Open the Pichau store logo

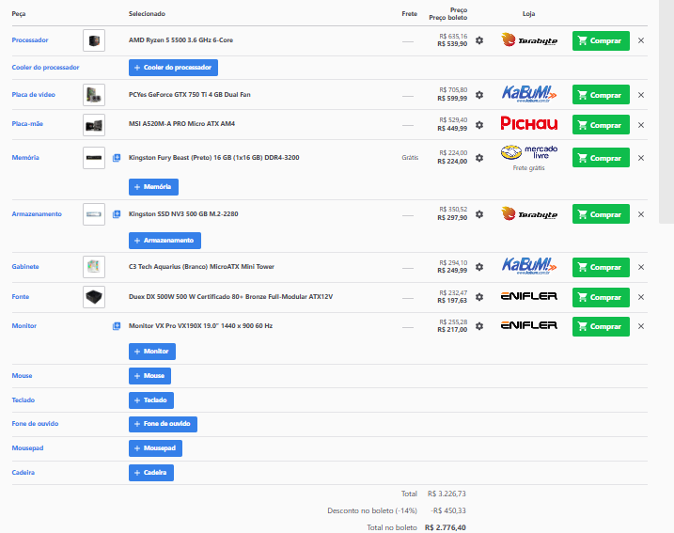coord(529,124)
